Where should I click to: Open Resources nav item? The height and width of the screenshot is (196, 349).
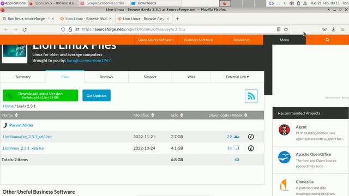click(242, 40)
